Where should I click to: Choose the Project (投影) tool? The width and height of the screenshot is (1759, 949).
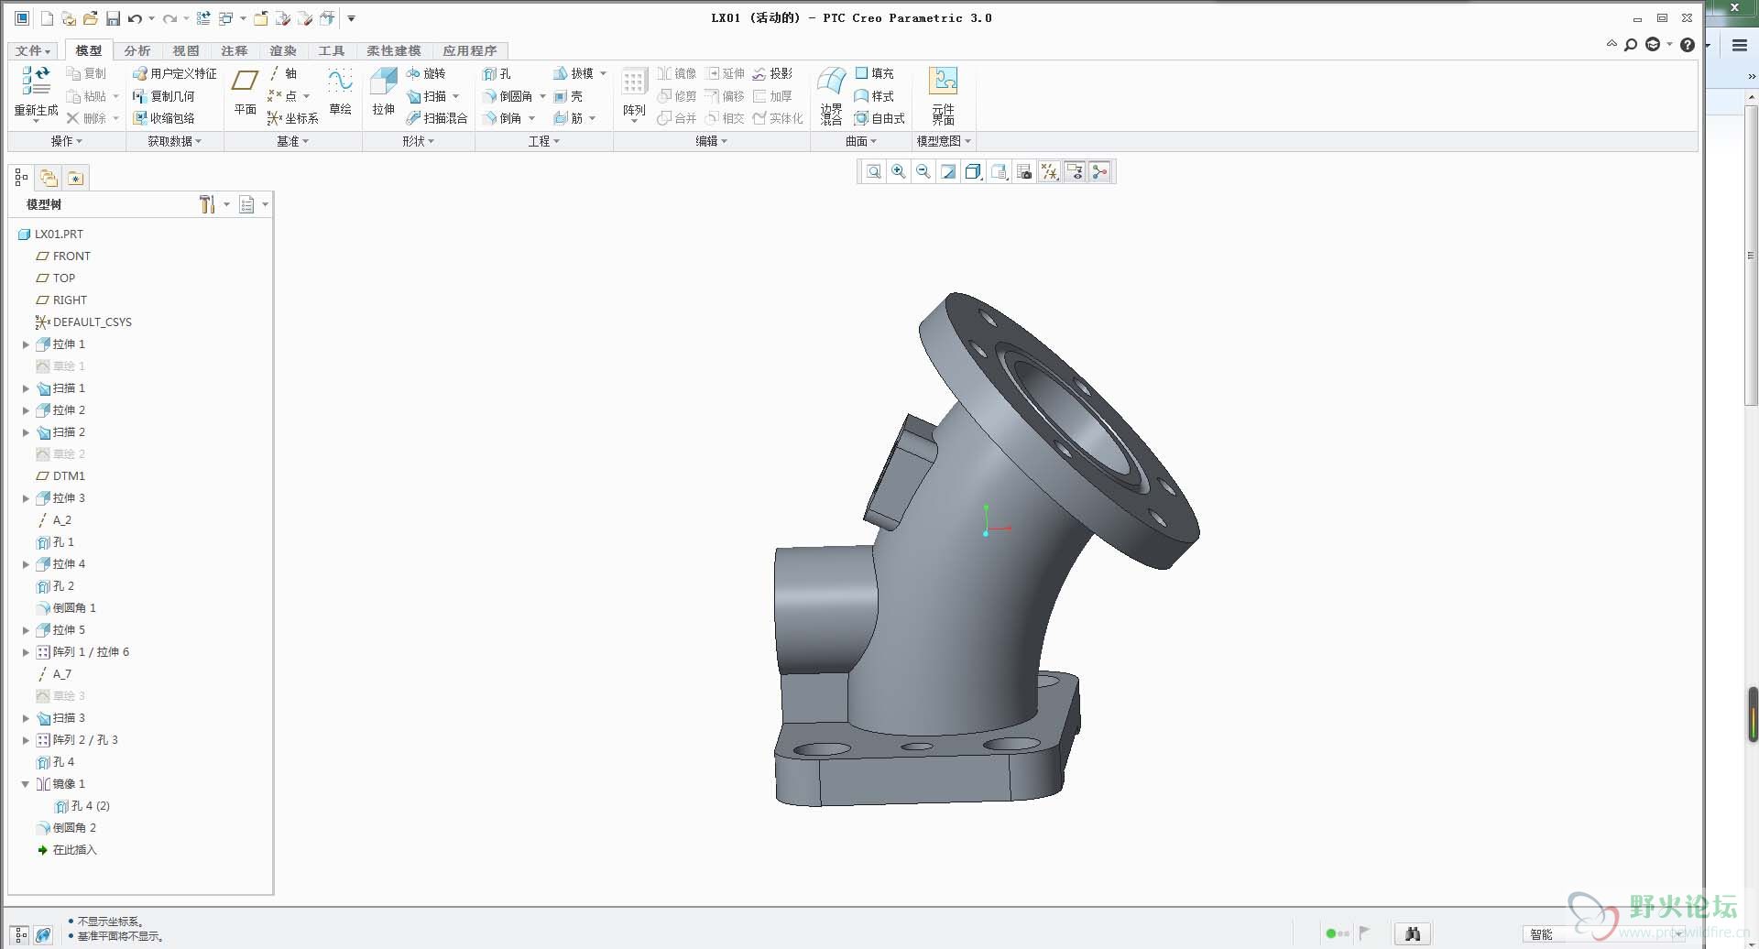pyautogui.click(x=772, y=73)
